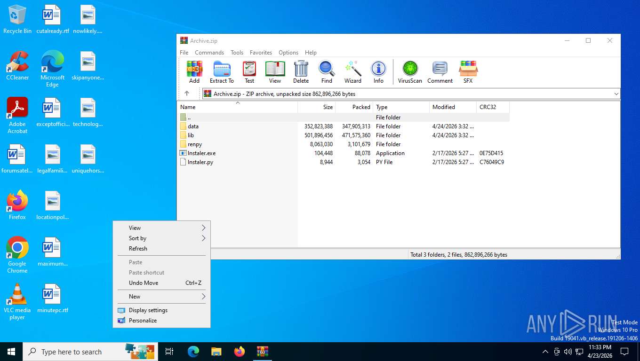Open the notification center icon
Image resolution: width=640 pixels, height=361 pixels.
[x=624, y=352]
